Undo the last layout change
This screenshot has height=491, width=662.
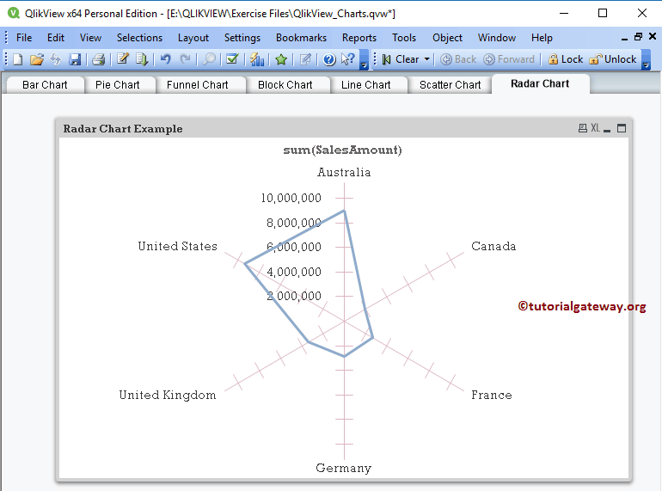(165, 59)
